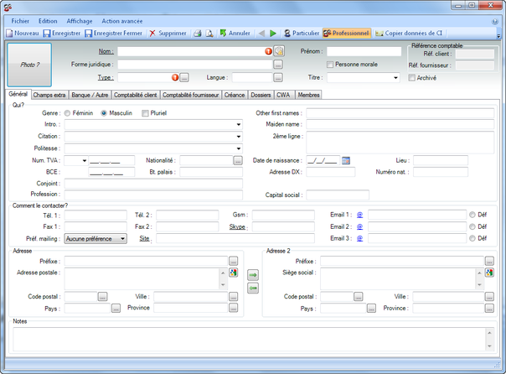Check the Personne morale checkbox

[x=330, y=65]
